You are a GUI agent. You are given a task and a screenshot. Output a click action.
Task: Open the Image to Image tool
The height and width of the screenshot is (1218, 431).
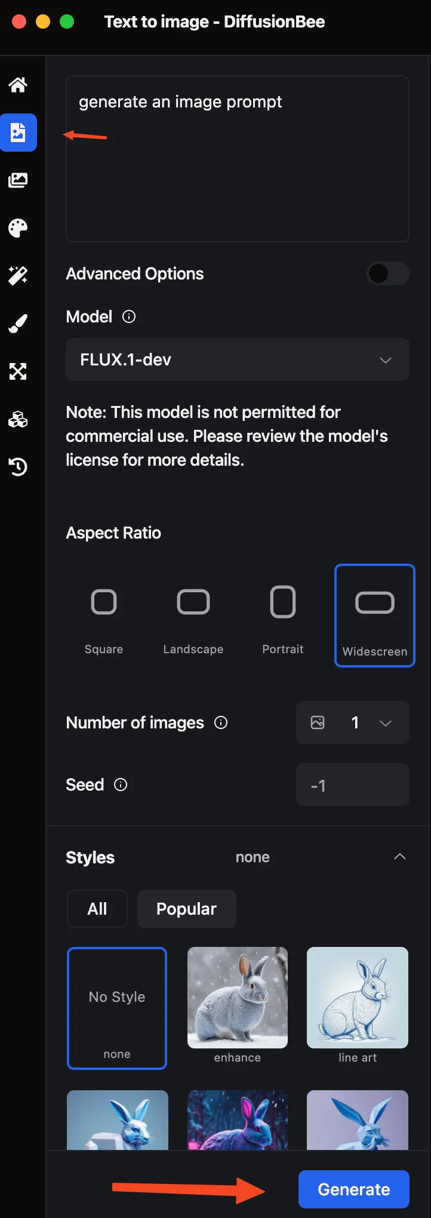click(x=18, y=180)
